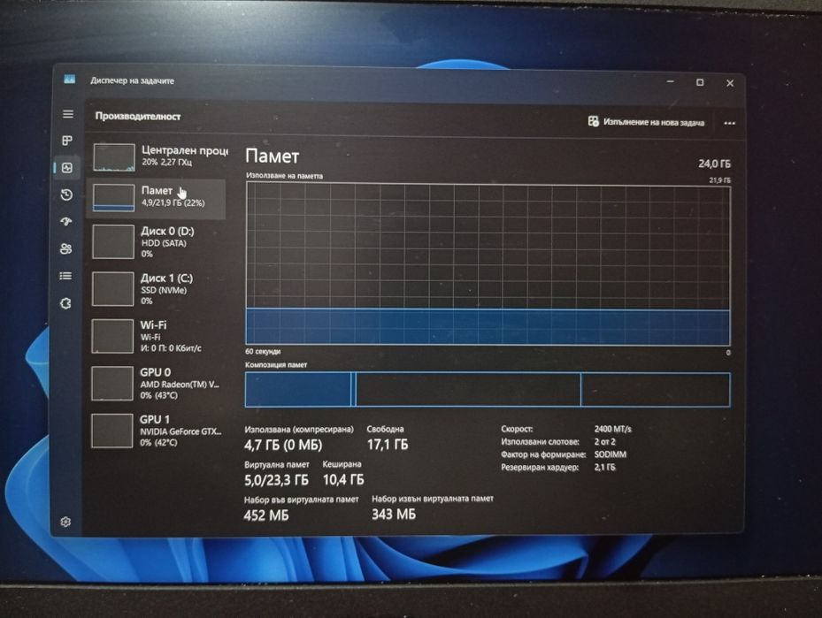Image resolution: width=822 pixels, height=618 pixels.
Task: Click the 'SODIMM' form factor value
Action: 611,454
